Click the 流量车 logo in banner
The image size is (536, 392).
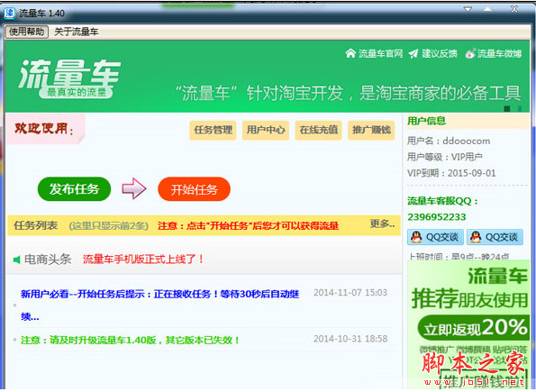coord(69,78)
